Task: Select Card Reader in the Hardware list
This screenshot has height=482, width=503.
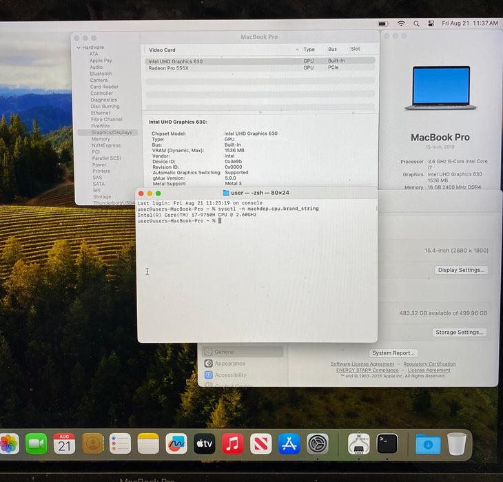Action: coord(104,87)
